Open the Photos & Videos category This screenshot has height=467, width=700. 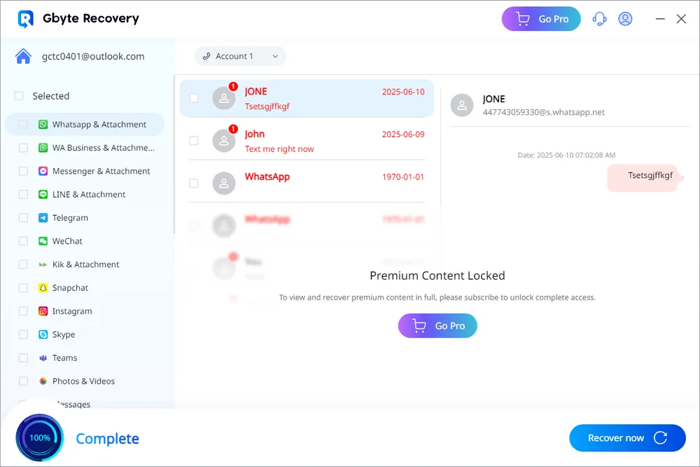pos(83,381)
